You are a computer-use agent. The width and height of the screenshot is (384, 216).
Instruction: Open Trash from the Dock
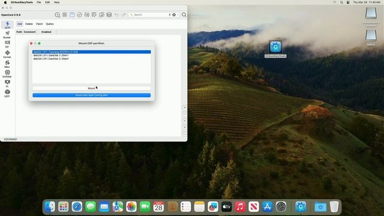point(334,207)
